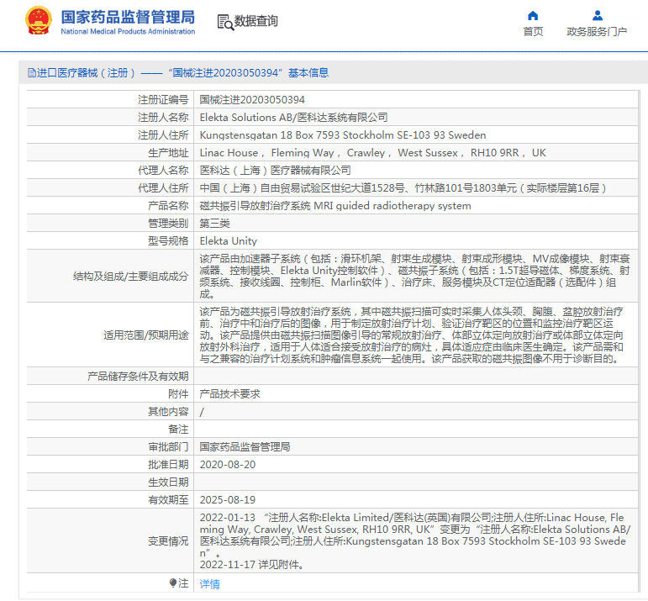The image size is (648, 601).
Task: Click the 注册人住所 row label
Action: pos(163,135)
